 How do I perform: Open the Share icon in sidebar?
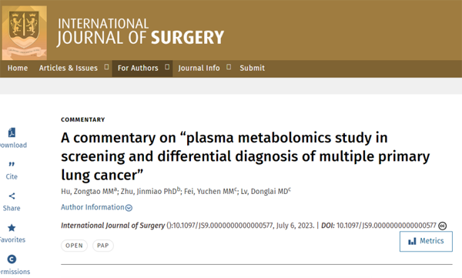click(12, 196)
